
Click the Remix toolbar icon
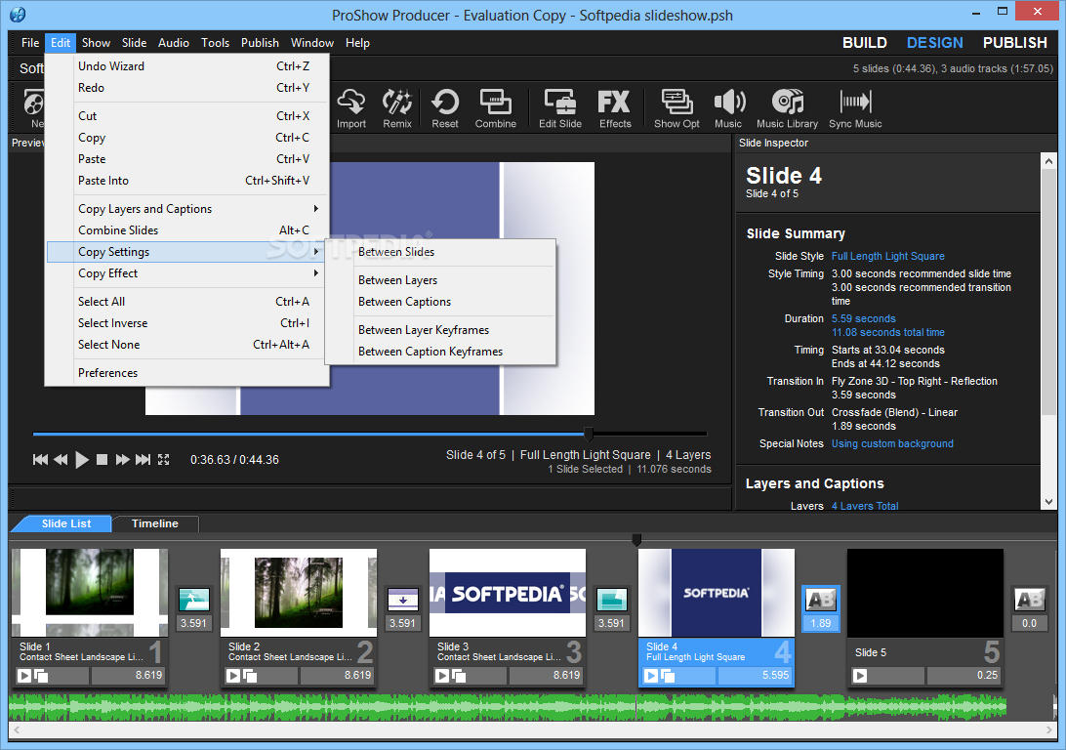pyautogui.click(x=397, y=108)
